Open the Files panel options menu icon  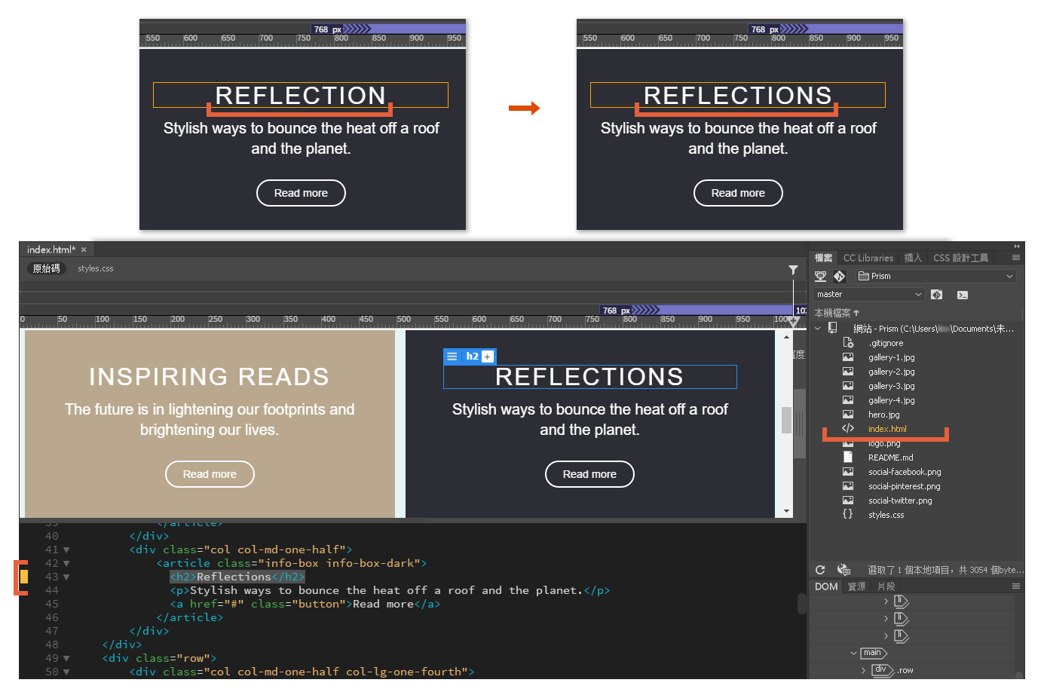pos(1016,258)
